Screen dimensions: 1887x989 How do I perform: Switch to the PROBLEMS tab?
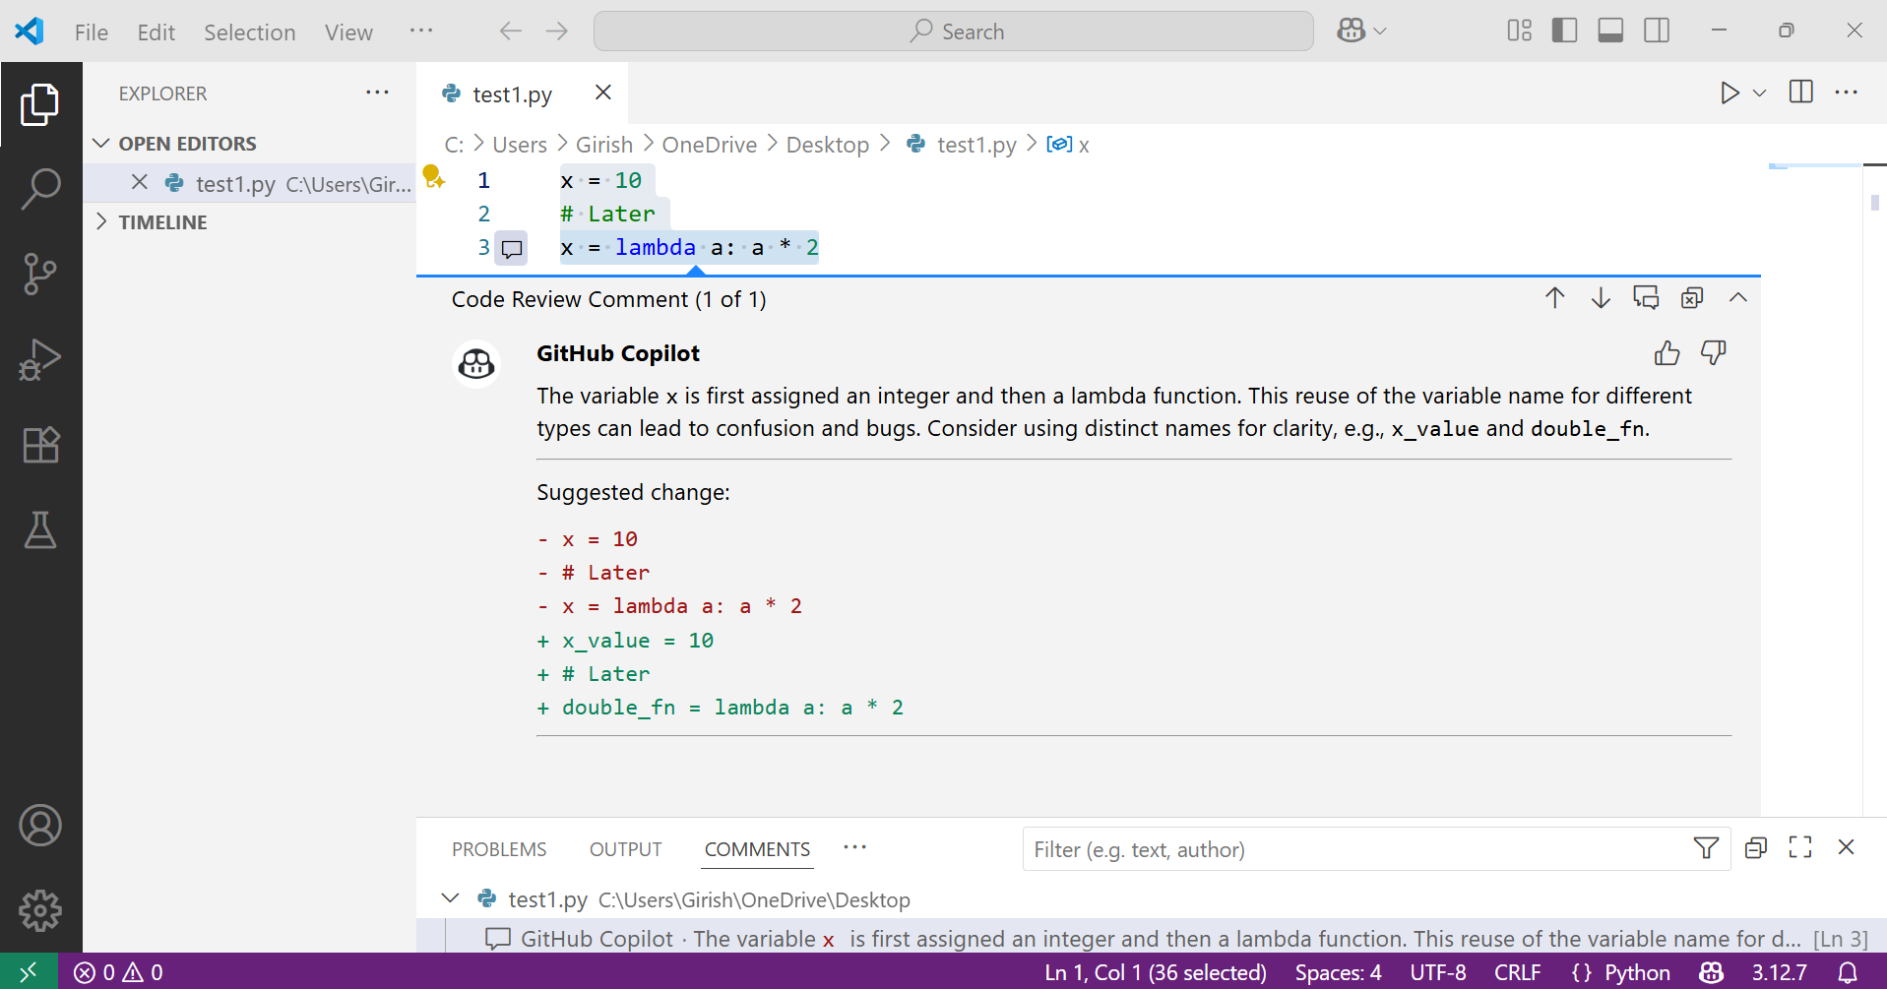[x=499, y=849]
